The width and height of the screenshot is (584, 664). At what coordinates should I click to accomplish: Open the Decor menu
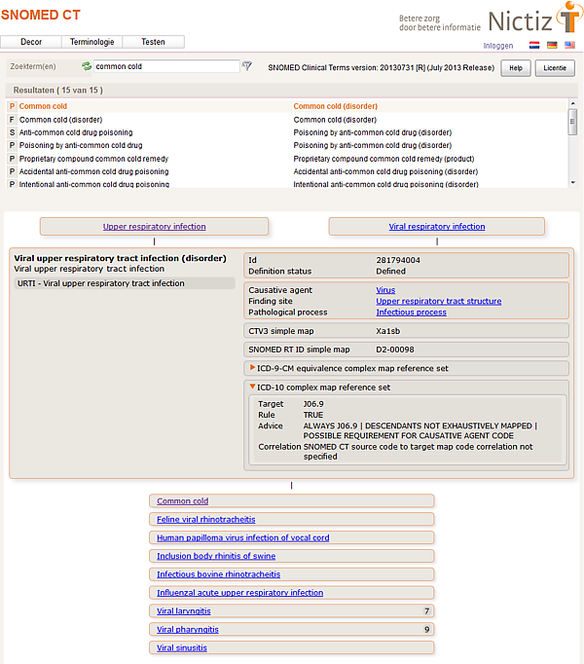[31, 42]
